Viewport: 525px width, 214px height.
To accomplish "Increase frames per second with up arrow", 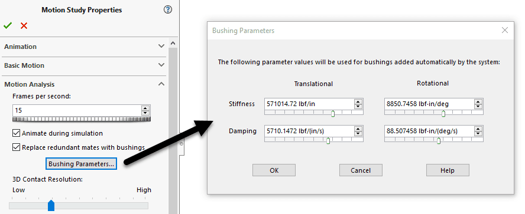I will [x=145, y=108].
